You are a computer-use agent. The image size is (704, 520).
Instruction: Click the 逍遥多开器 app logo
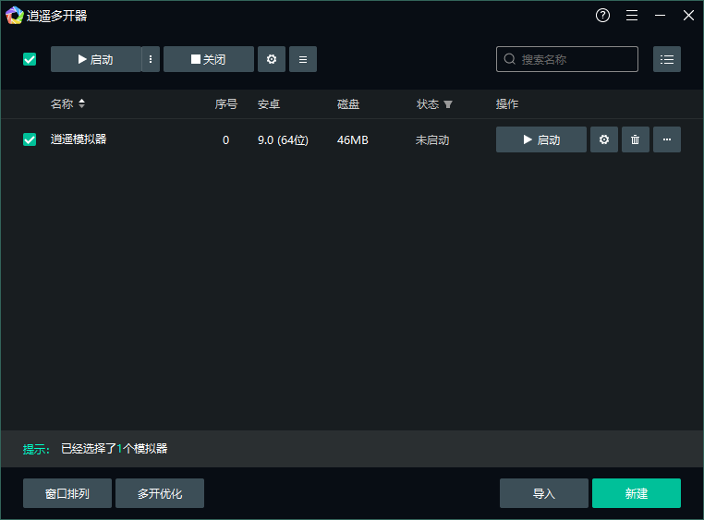14,16
